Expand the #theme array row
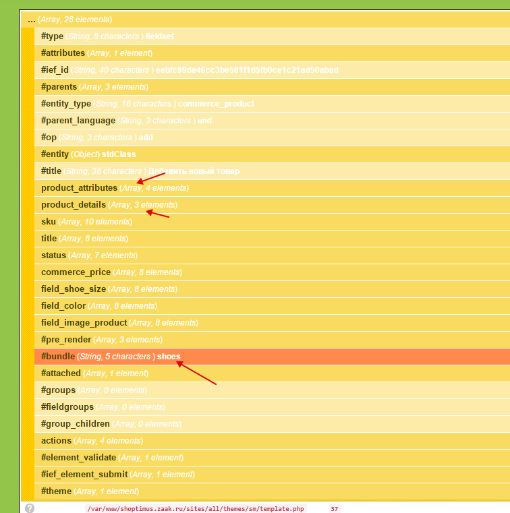 pos(57,491)
